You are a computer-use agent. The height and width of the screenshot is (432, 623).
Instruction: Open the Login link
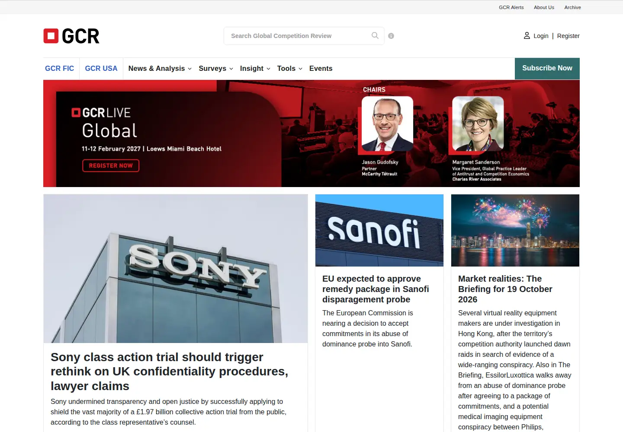pos(541,36)
